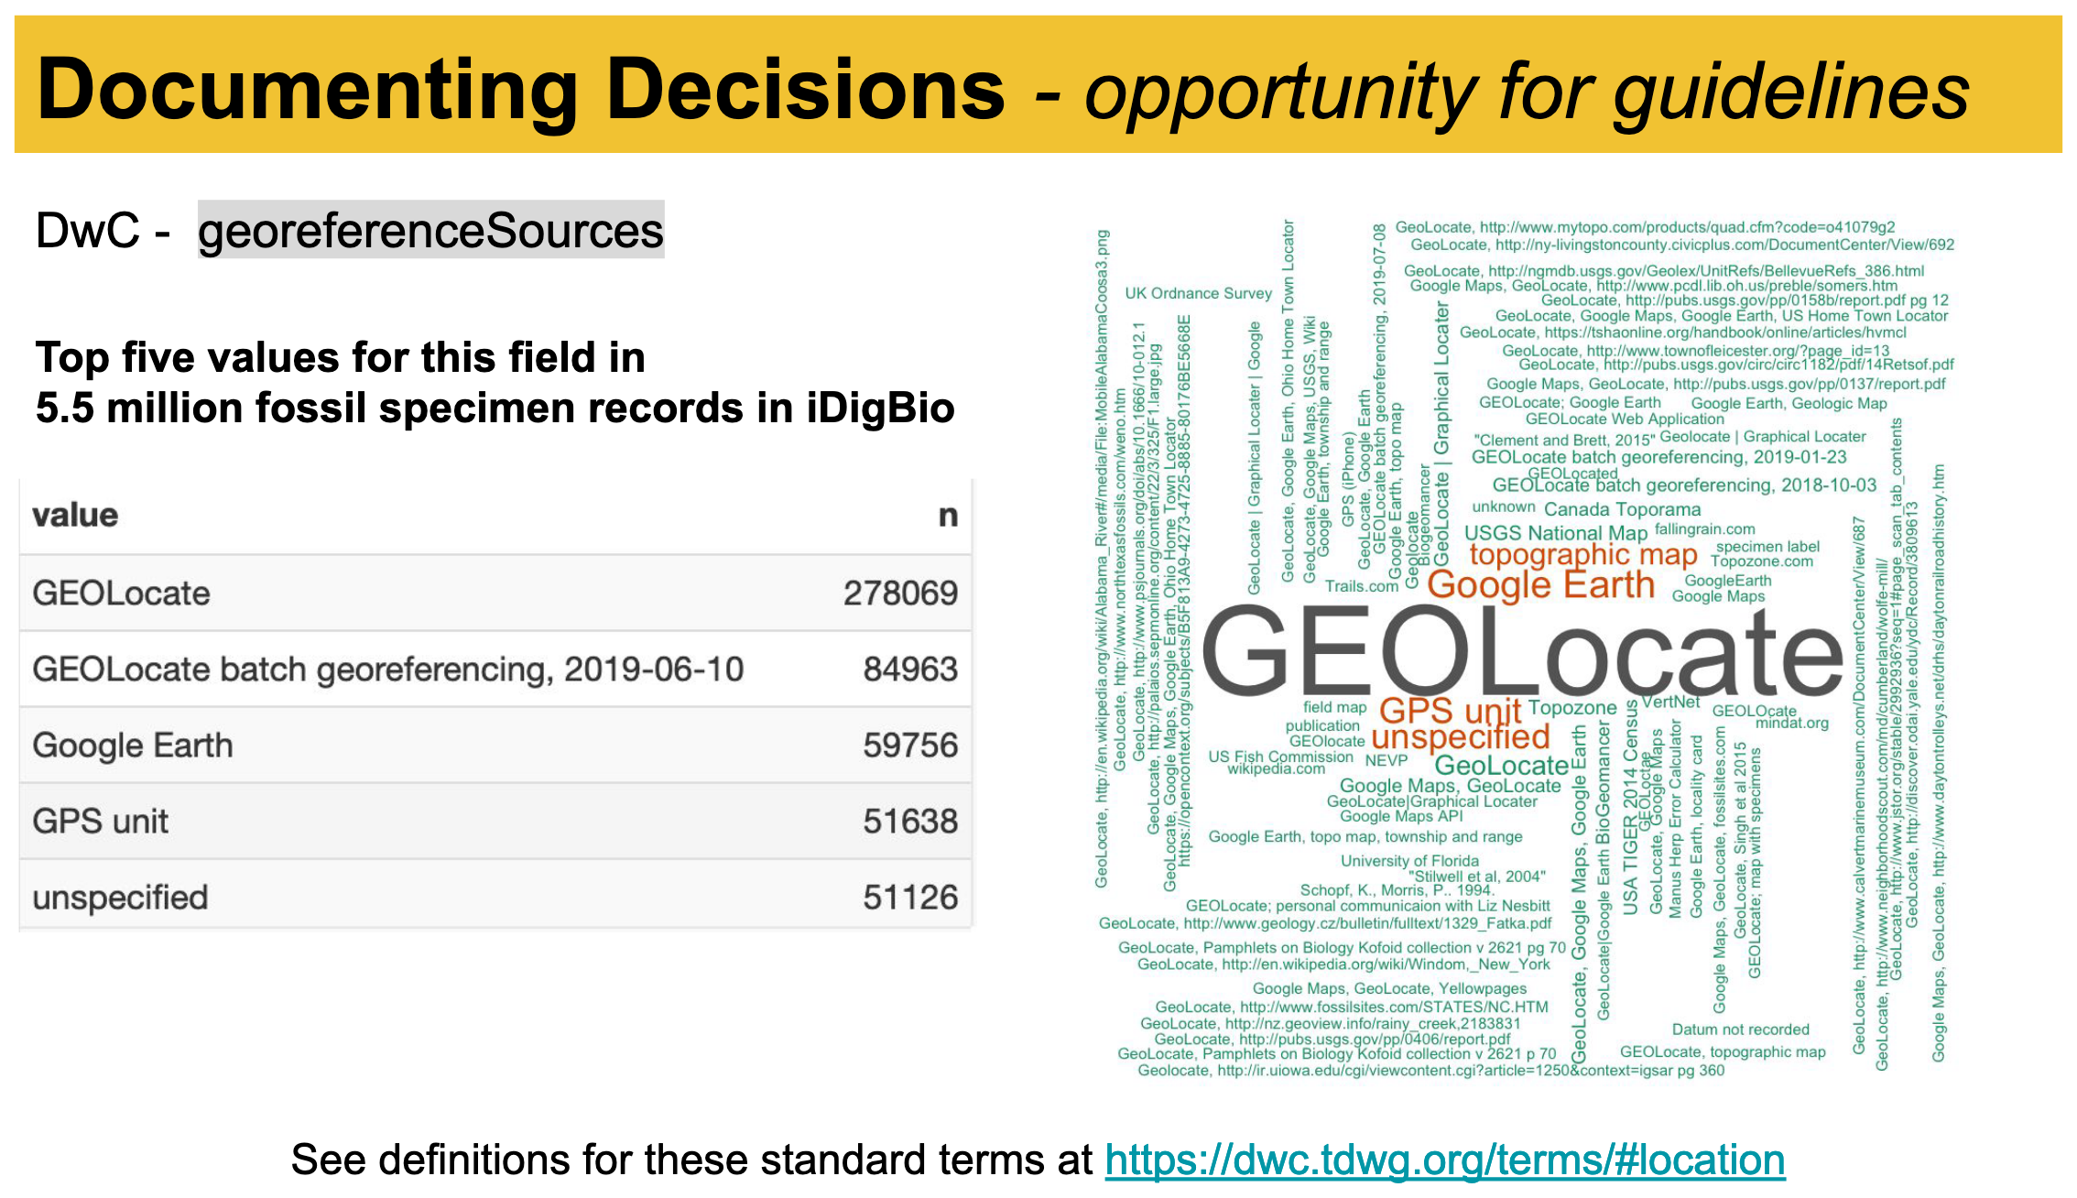Viewport: 2077px width, 1198px height.
Task: Select the GEOLocate batch georeferencing 2019-06-10 row
Action: coord(495,669)
